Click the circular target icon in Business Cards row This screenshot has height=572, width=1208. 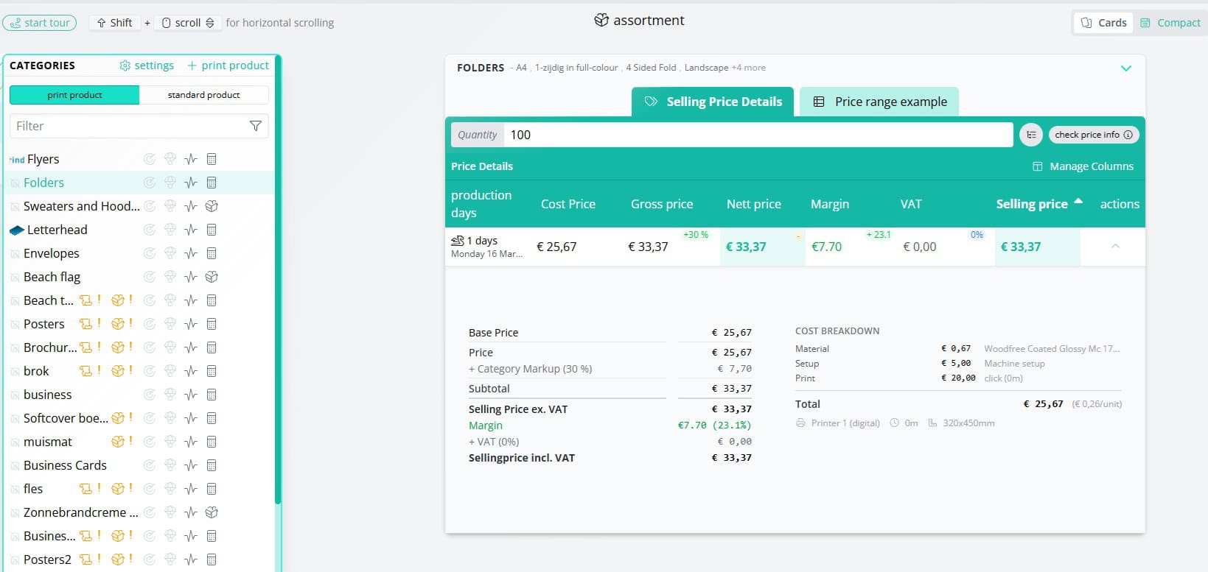click(150, 465)
